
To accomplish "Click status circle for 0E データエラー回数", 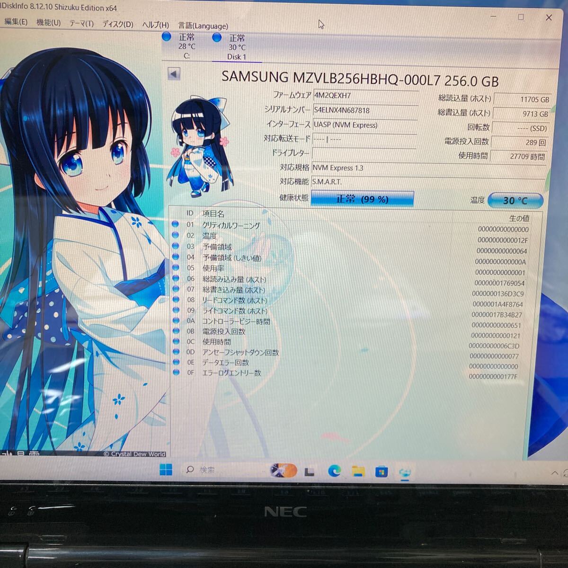I will [176, 362].
